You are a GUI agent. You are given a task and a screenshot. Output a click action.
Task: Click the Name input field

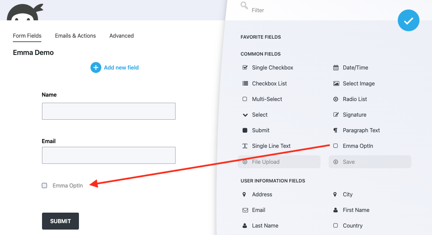tap(109, 111)
